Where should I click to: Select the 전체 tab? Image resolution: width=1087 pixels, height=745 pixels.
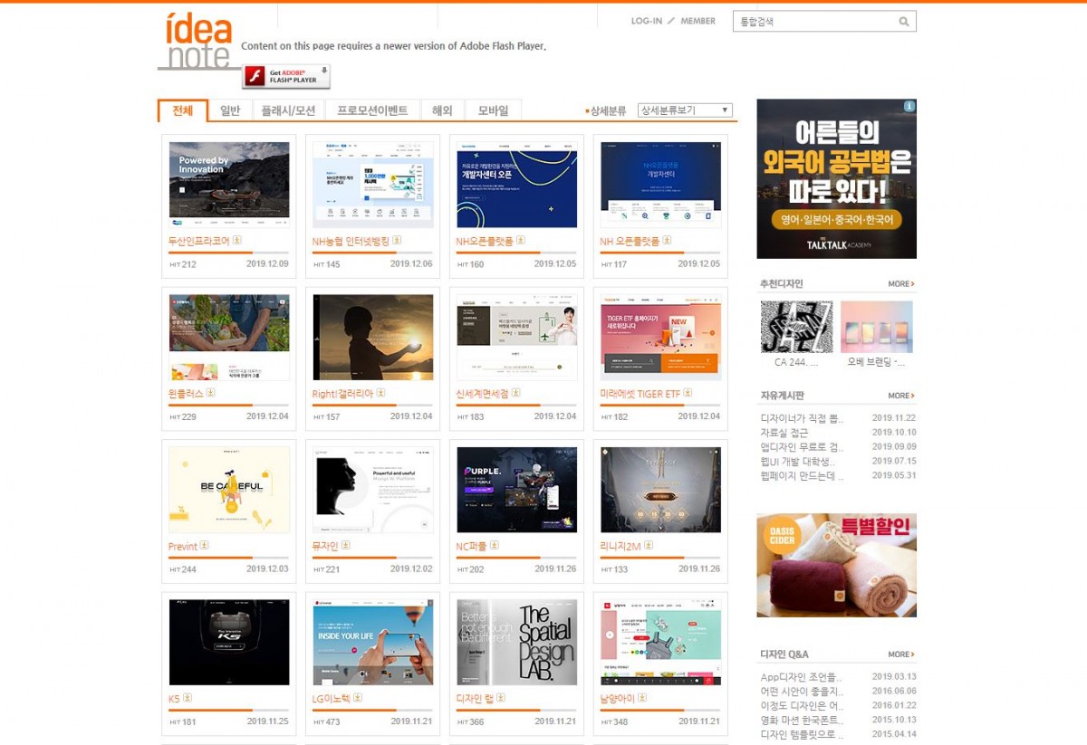point(183,110)
